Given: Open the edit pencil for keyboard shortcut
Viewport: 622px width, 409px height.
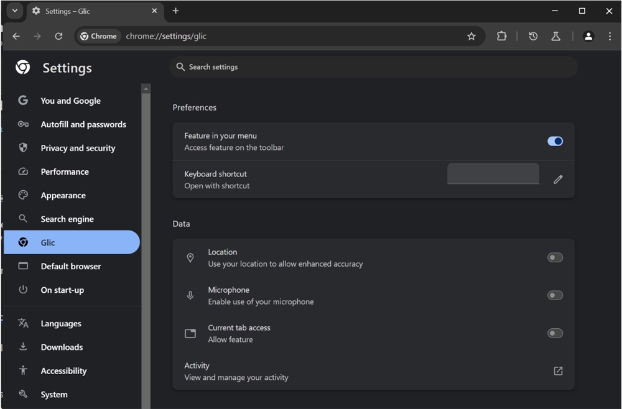Looking at the screenshot, I should click(558, 179).
